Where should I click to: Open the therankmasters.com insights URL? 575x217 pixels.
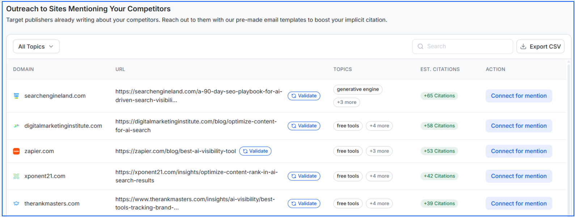click(x=195, y=204)
